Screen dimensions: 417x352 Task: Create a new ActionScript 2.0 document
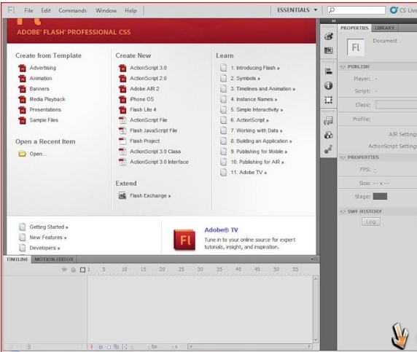[x=148, y=78]
